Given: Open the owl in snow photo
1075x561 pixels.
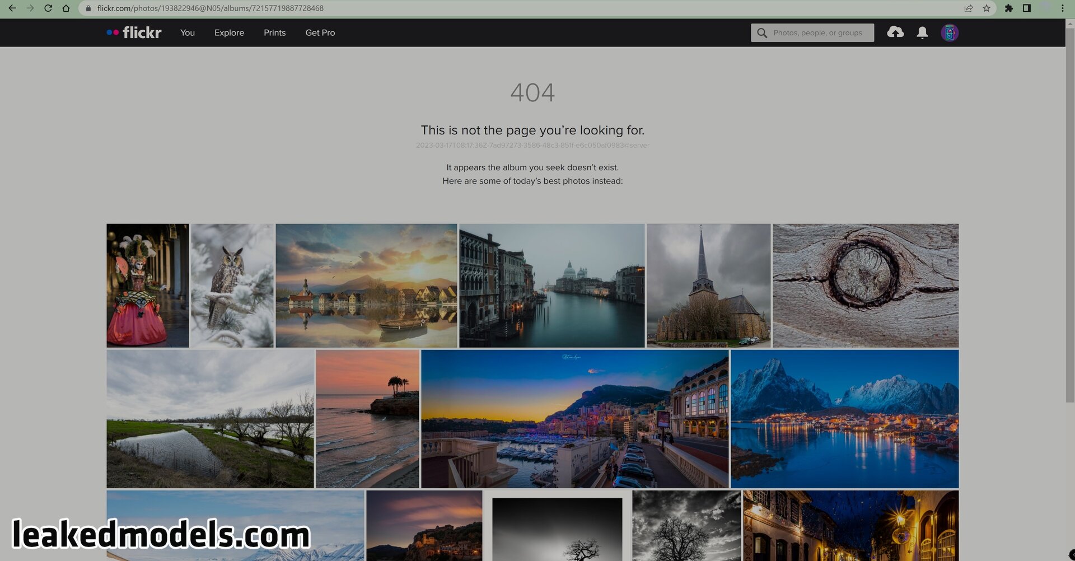Looking at the screenshot, I should point(232,286).
